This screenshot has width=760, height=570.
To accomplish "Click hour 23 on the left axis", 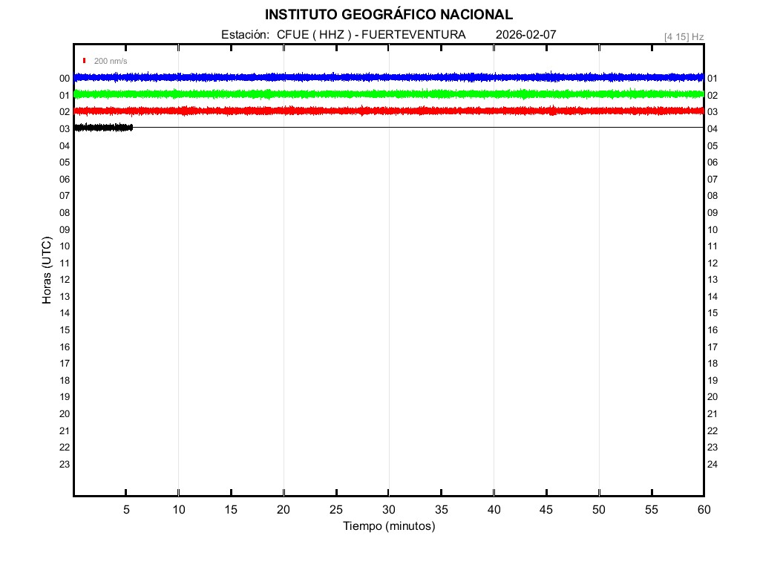I will (65, 465).
